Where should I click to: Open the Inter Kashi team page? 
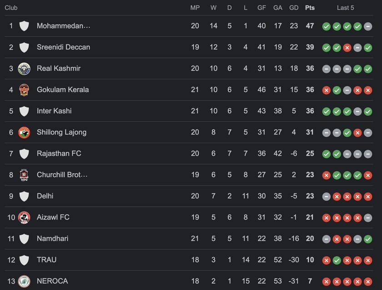point(54,111)
